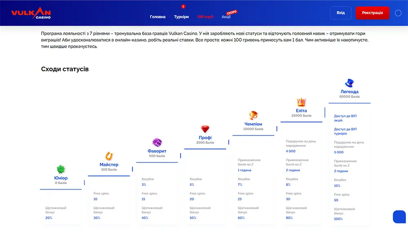Screen dimensions: 408x233
Task: Open the Акції menu item
Action: (x=226, y=17)
